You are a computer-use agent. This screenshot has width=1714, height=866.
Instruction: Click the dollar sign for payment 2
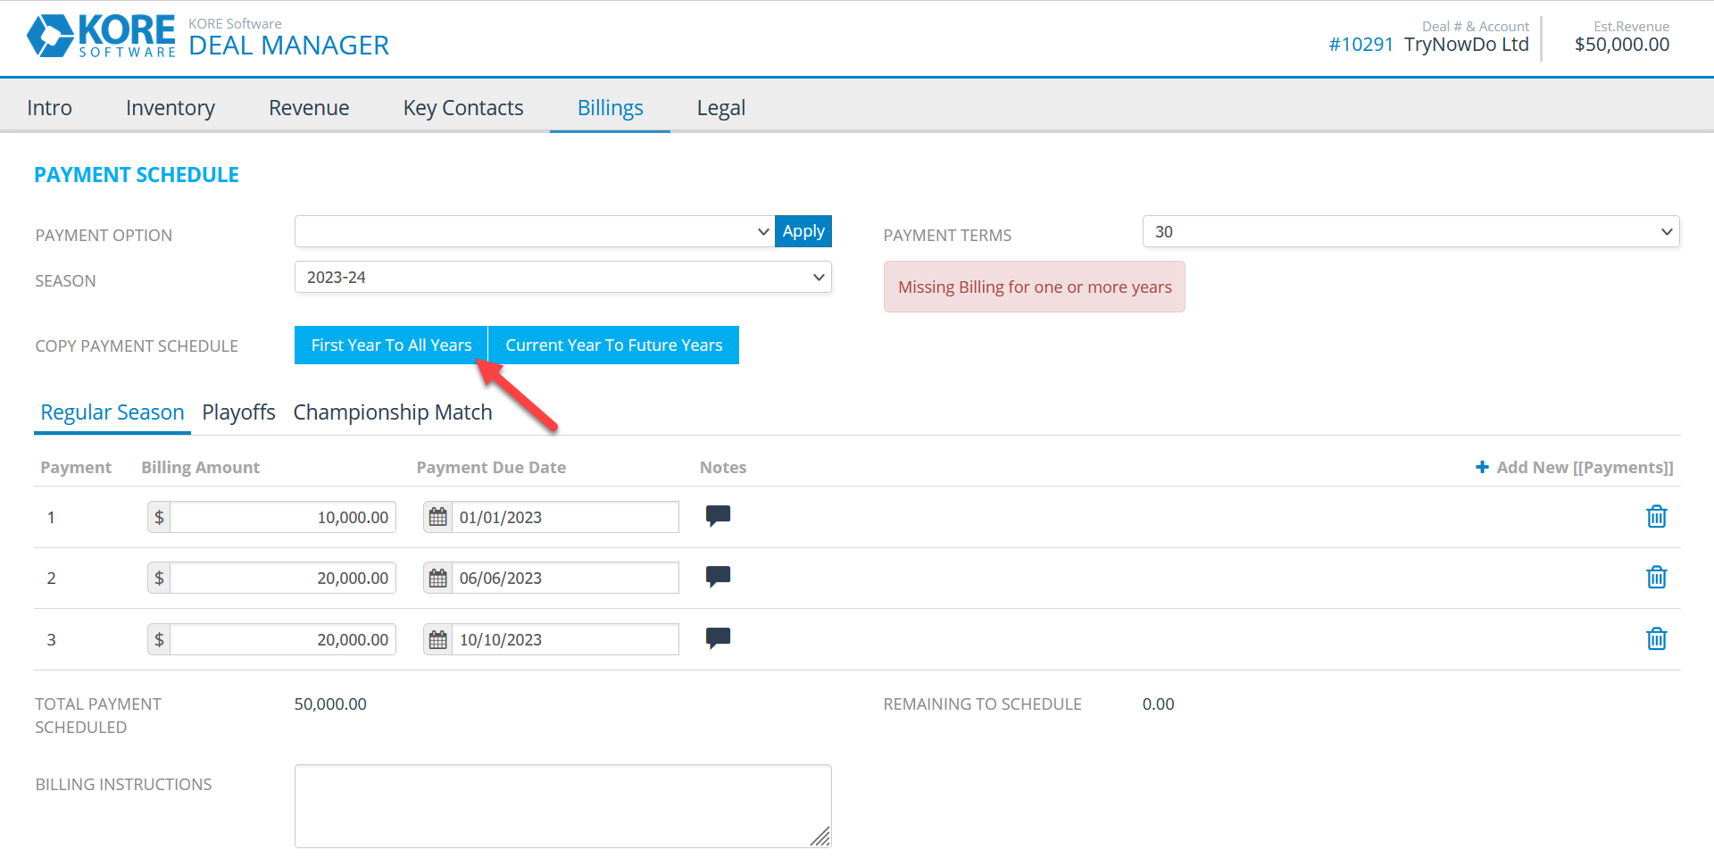(x=159, y=578)
